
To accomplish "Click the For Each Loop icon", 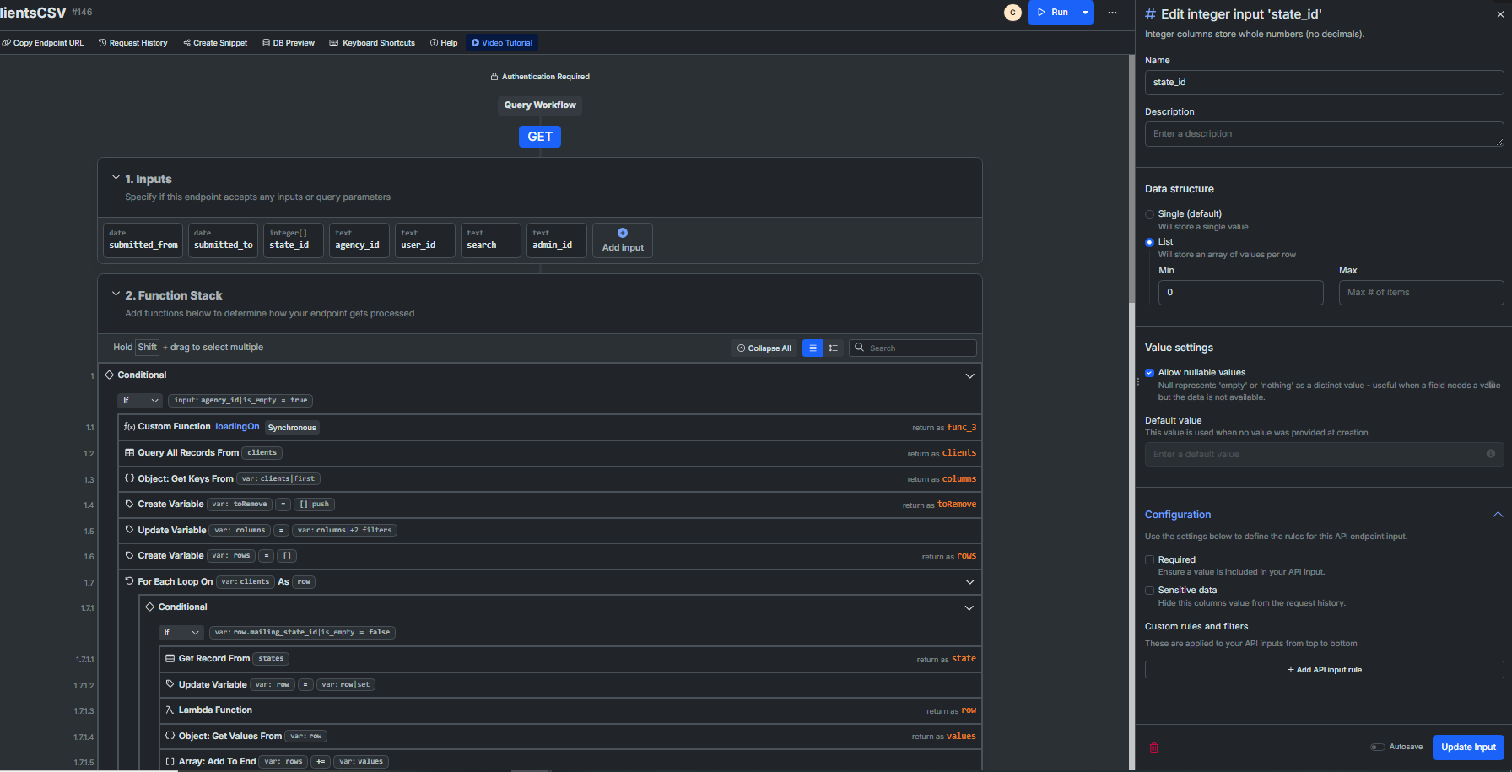I will [x=129, y=581].
